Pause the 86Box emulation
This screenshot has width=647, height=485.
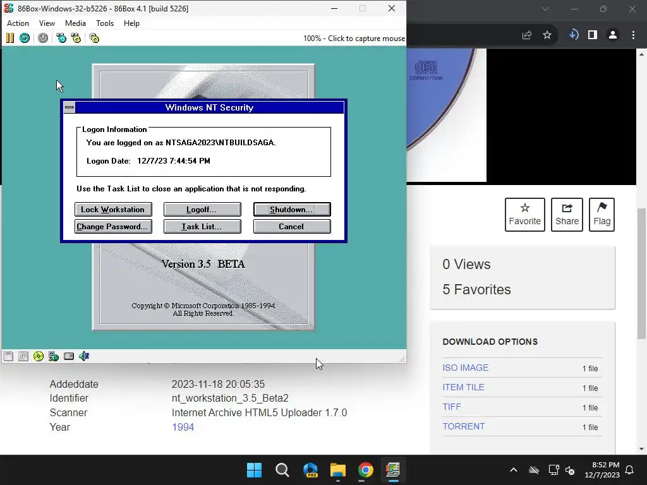click(10, 39)
